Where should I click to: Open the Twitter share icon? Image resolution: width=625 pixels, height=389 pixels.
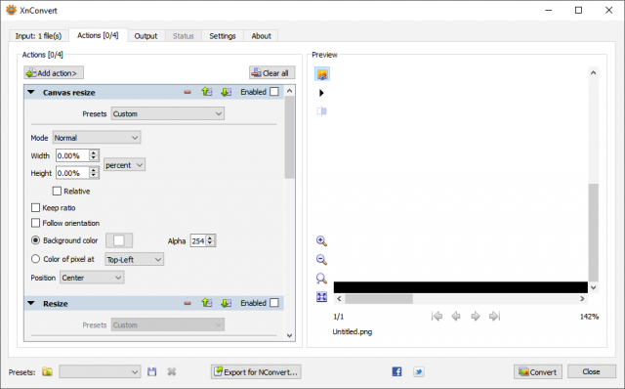pyautogui.click(x=419, y=371)
